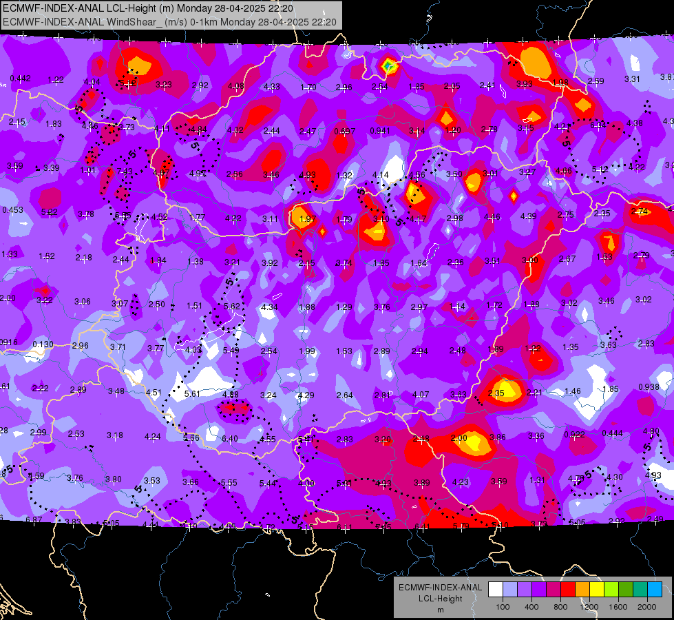The image size is (674, 620).
Task: Click the legend tick label '100'
Action: [x=503, y=607]
